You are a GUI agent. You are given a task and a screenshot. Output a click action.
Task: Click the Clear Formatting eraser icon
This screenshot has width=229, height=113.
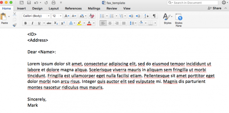[x=92, y=16]
